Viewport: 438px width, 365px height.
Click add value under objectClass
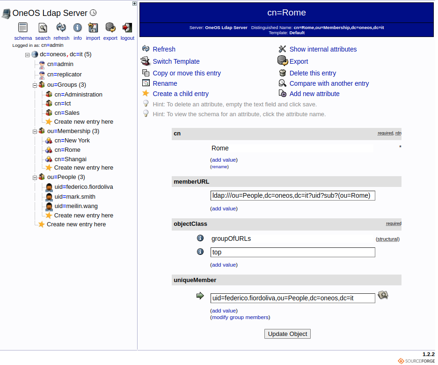click(x=224, y=265)
